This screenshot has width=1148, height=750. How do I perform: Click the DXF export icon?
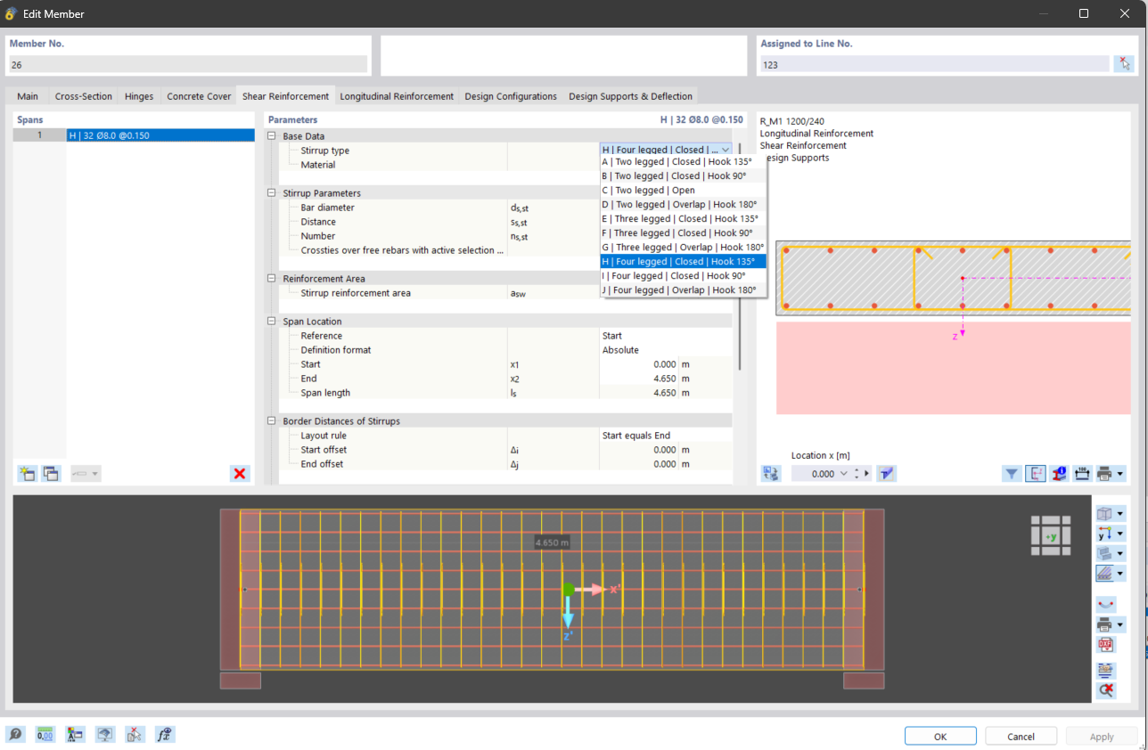1105,645
